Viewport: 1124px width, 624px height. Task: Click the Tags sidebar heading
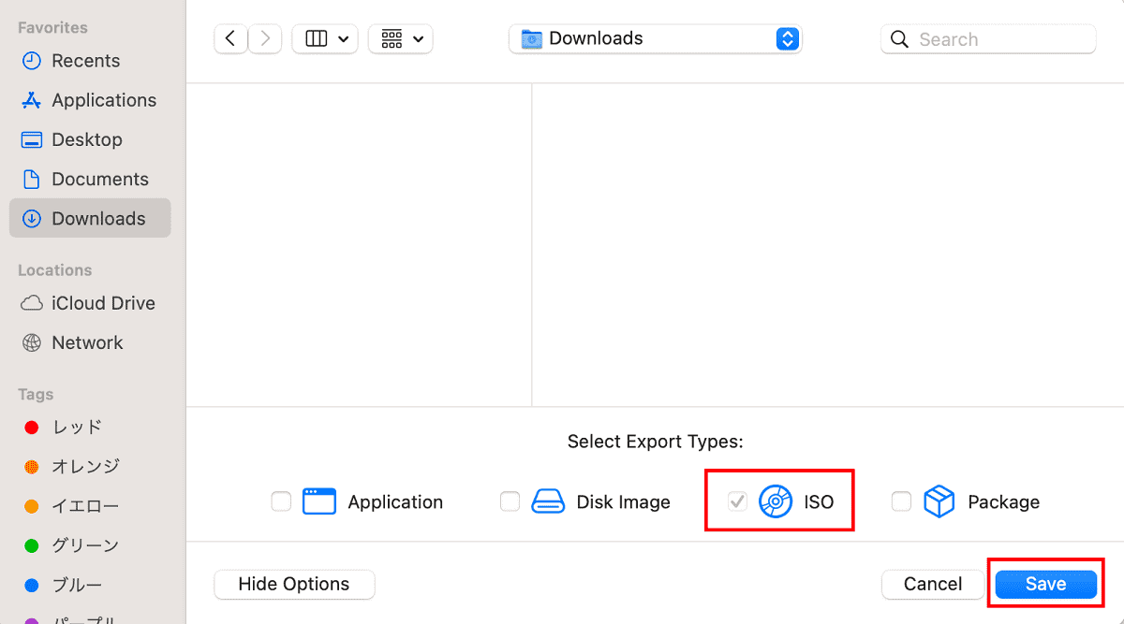tap(36, 395)
